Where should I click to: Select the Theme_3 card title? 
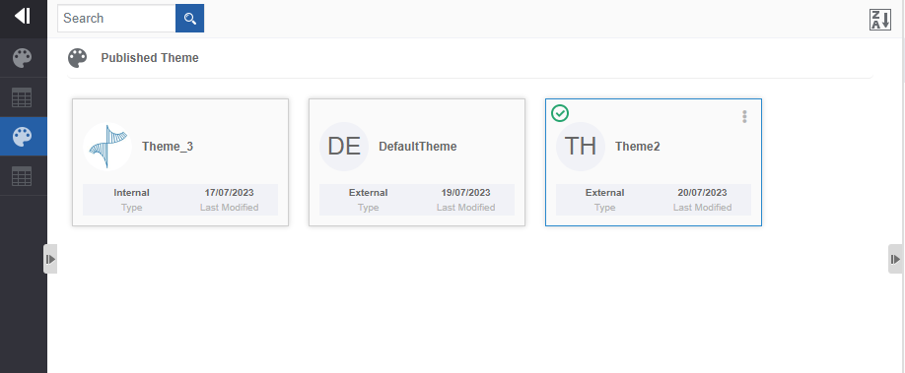tap(168, 147)
